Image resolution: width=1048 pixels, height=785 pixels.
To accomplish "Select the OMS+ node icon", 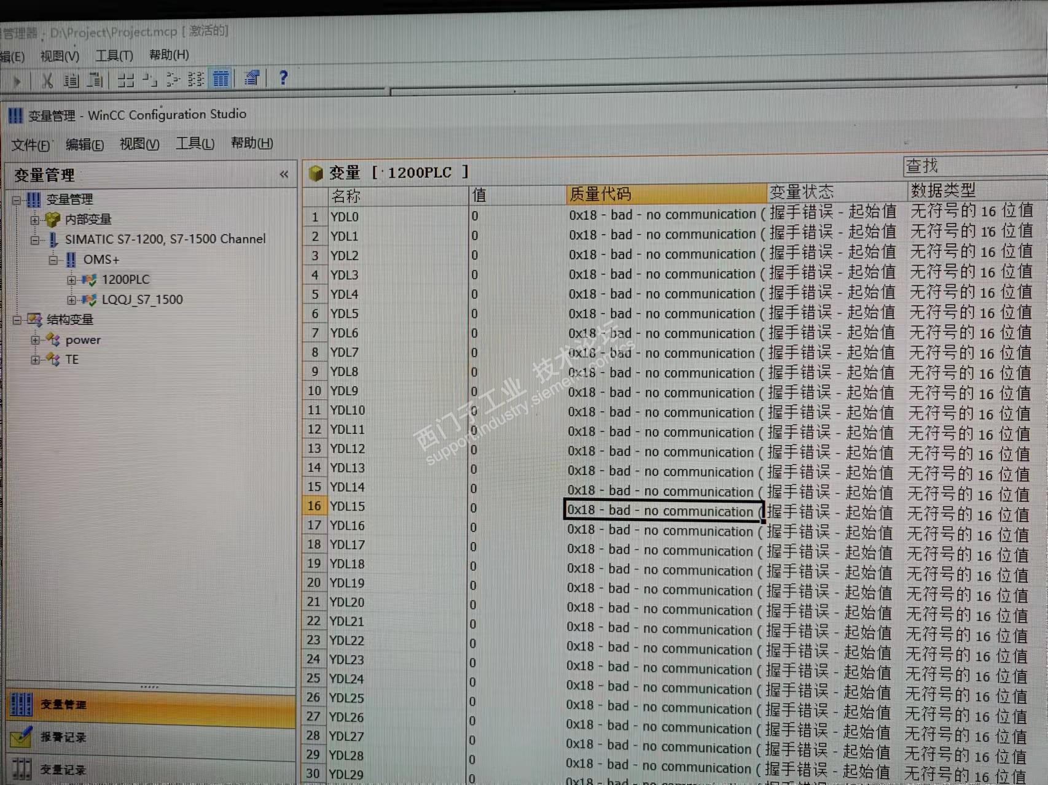I will tap(71, 260).
